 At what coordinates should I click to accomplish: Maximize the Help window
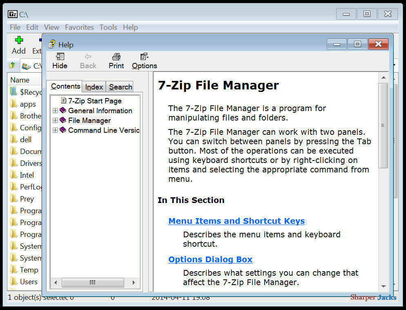coord(357,44)
